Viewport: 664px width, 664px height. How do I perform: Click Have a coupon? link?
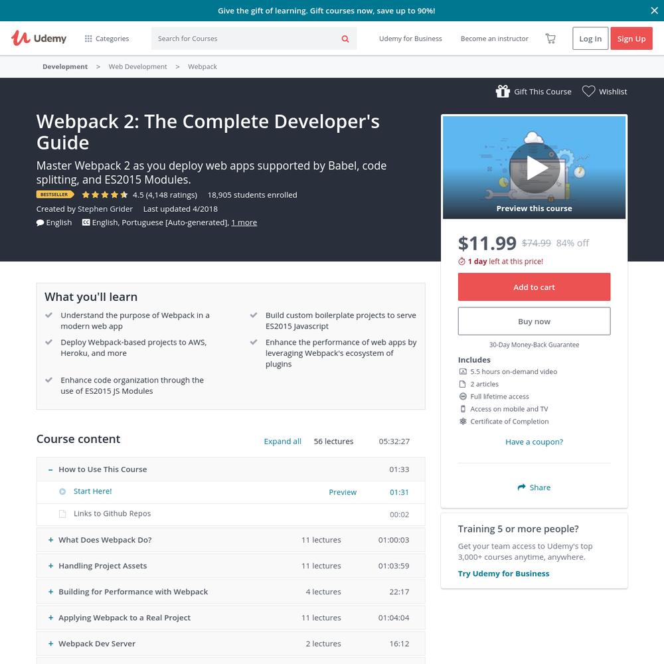click(x=534, y=442)
